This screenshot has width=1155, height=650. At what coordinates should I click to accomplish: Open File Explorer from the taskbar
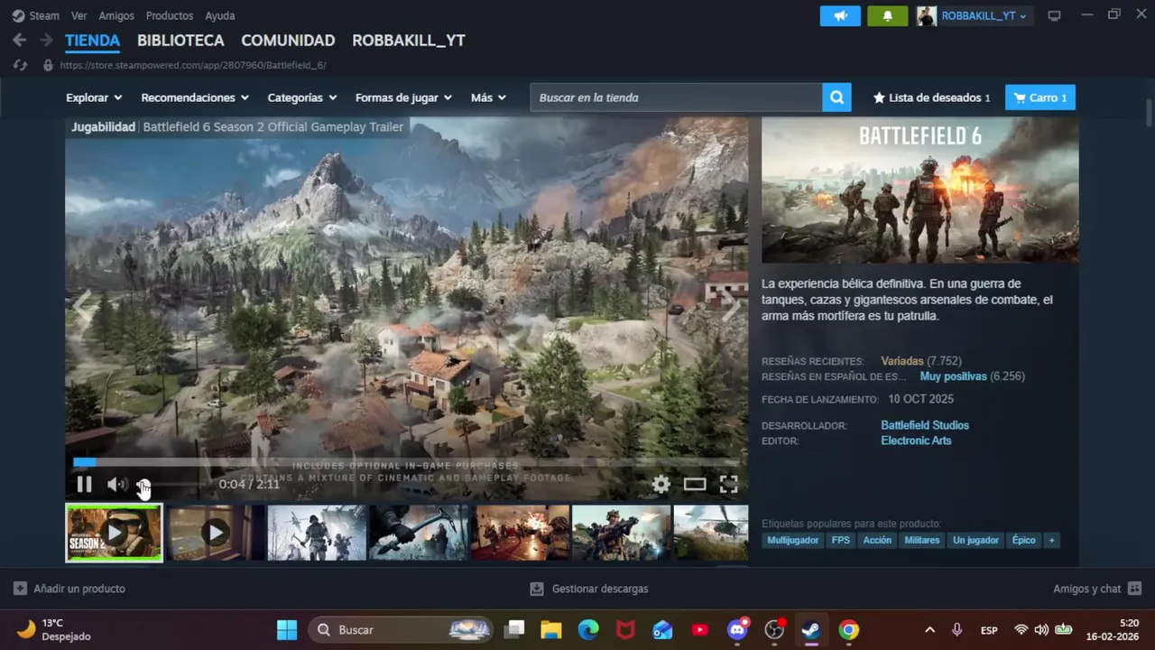550,629
